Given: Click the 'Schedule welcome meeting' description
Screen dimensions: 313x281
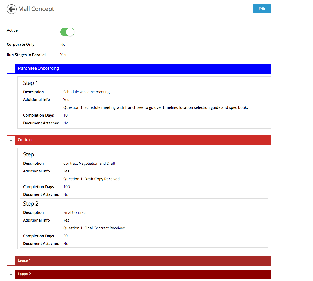Looking at the screenshot, I should coord(86,92).
